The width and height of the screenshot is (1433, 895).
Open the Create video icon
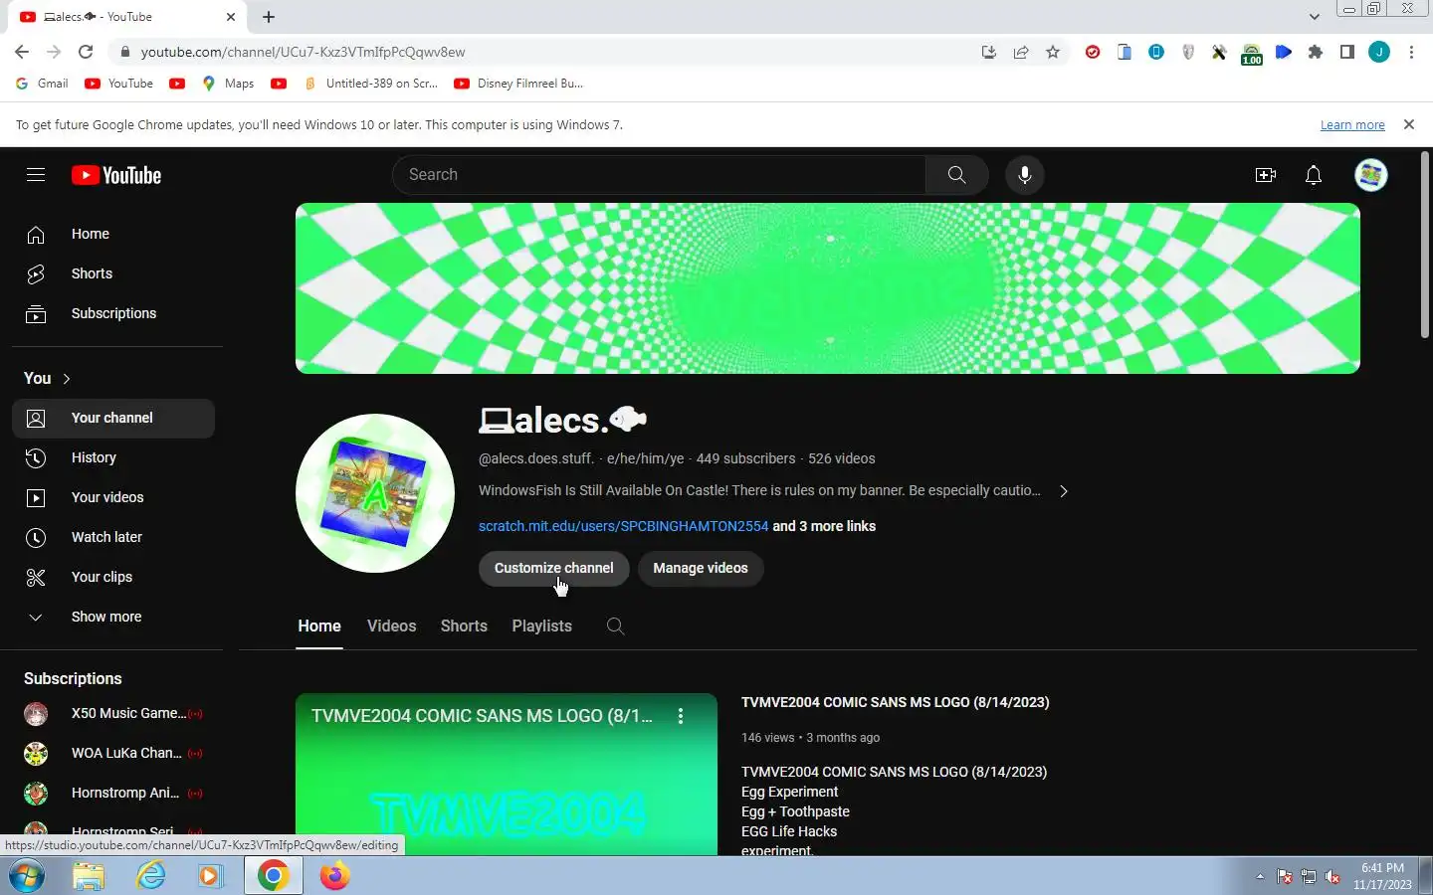point(1266,175)
